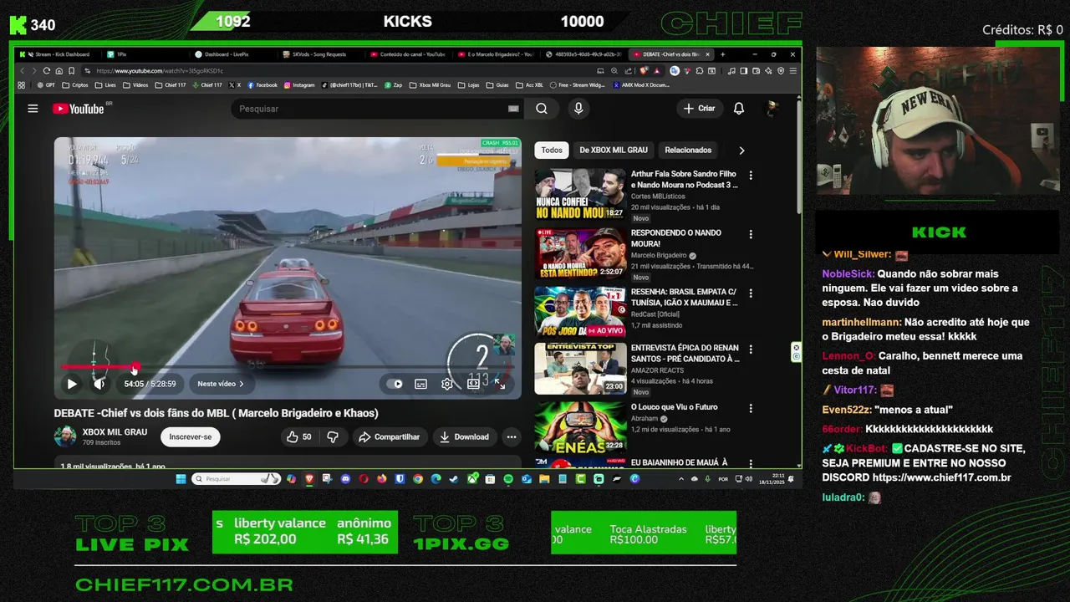Open Steam from the taskbar

[454, 479]
